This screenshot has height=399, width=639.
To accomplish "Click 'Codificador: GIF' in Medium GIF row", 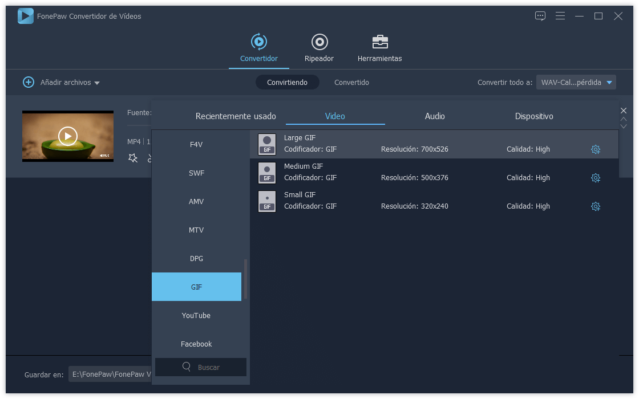I will pos(310,178).
